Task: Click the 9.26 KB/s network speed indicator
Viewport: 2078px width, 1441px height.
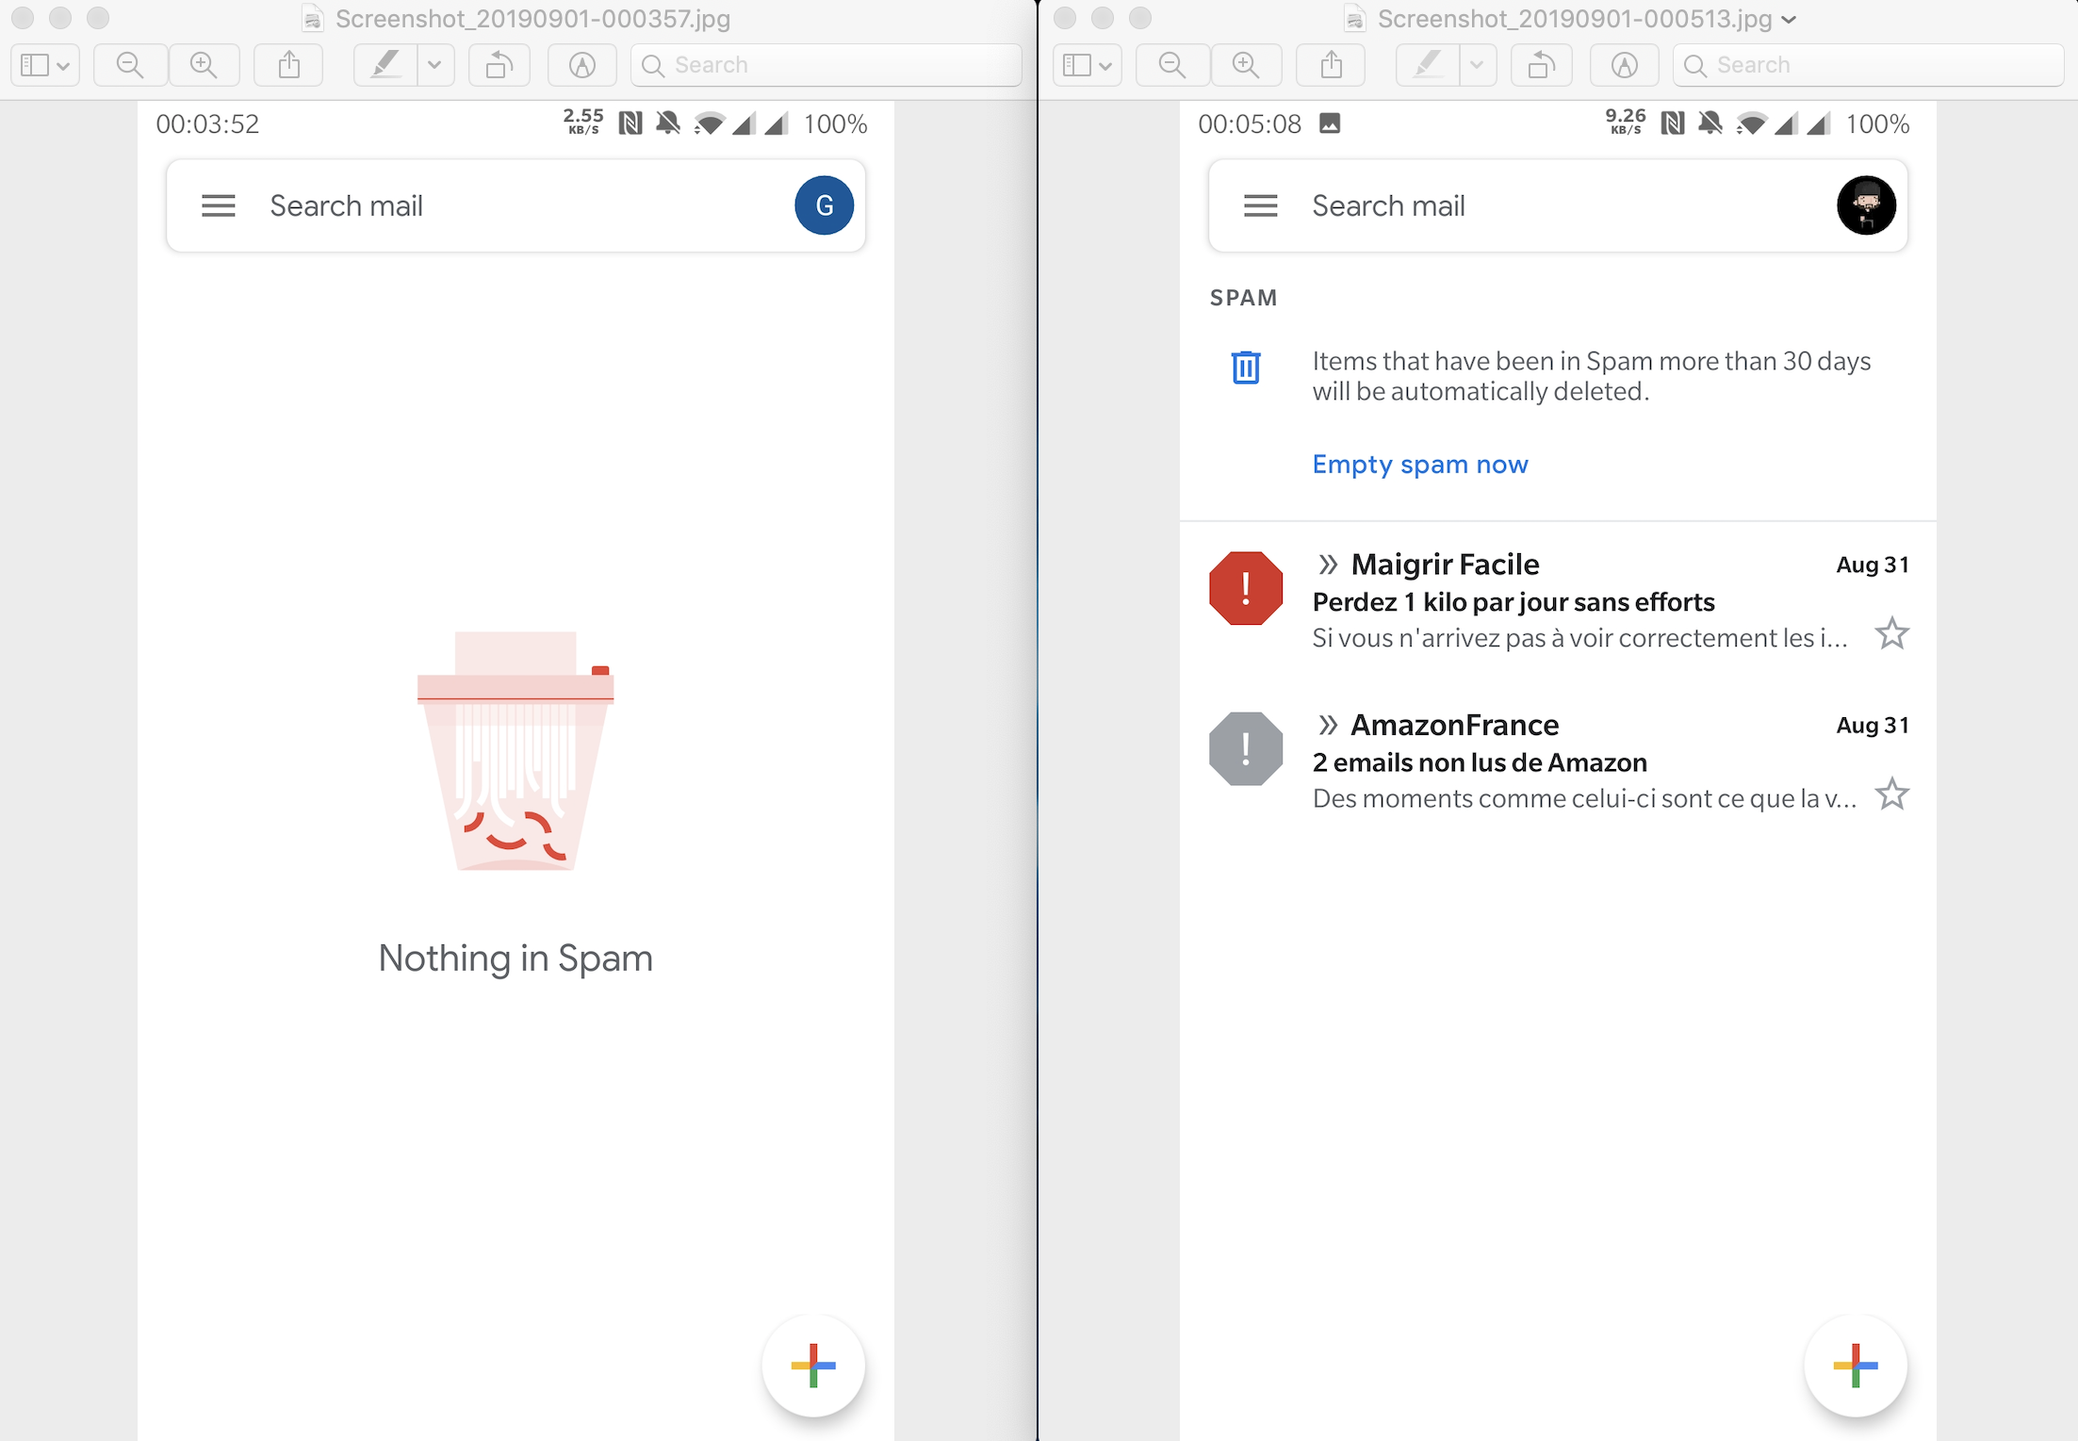Action: pyautogui.click(x=1626, y=122)
